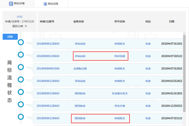Click the date 2019年07月26日
This screenshot has width=189, height=126.
coord(172,68)
